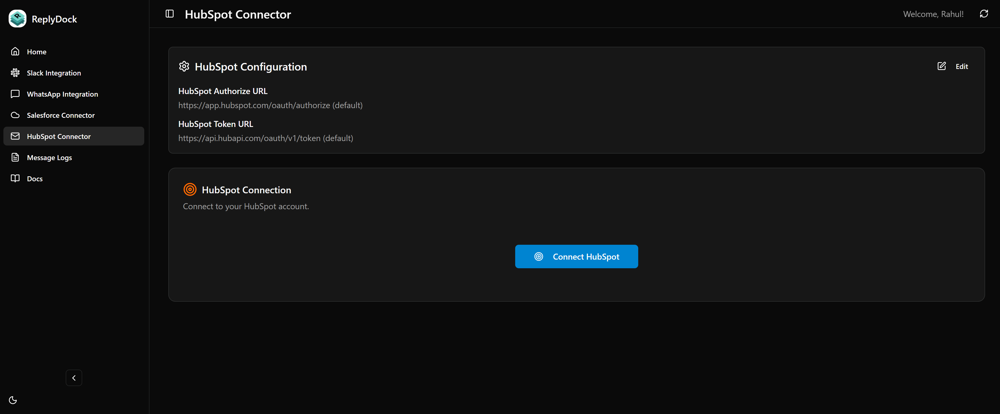Click the Slack Integration icon
1000x414 pixels.
[x=15, y=73]
